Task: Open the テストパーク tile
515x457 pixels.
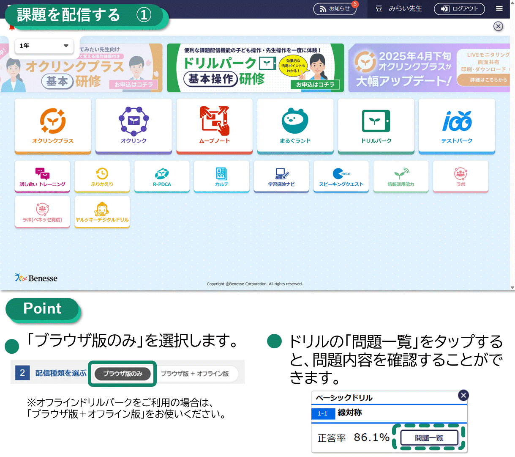Action: coord(457,126)
